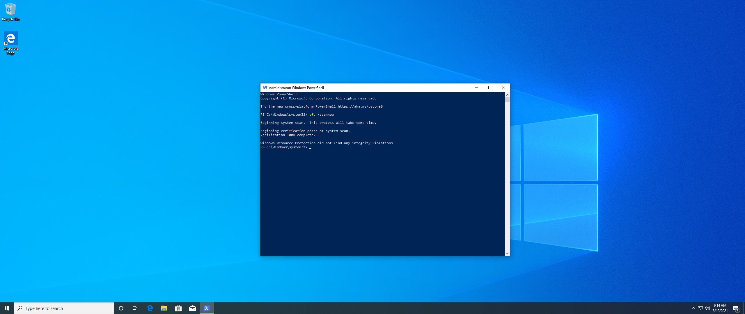The image size is (745, 314).
Task: Show hidden system tray icons
Action: [x=693, y=308]
